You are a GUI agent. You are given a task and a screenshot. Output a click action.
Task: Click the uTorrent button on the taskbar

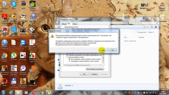(x=49, y=93)
